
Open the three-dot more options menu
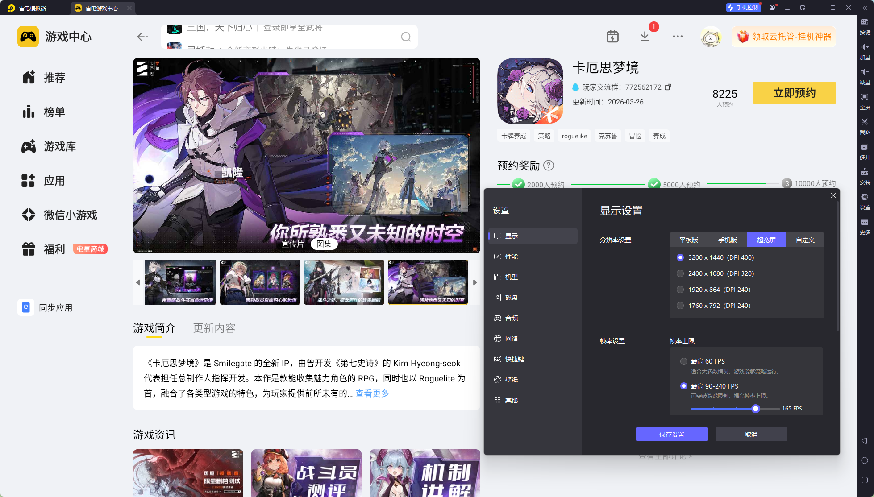[x=678, y=37]
